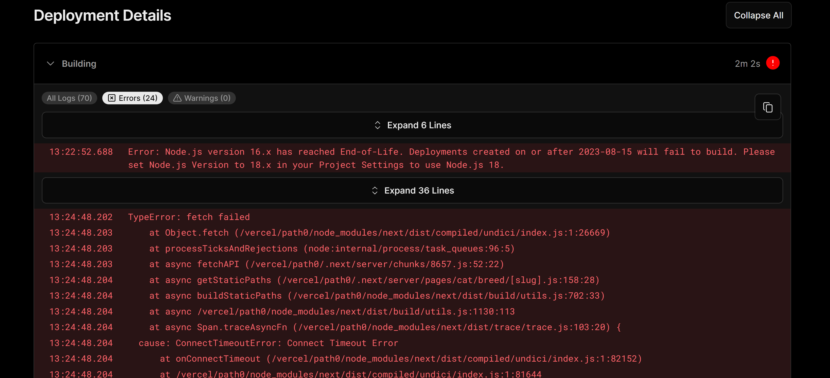
Task: Click the Building section label
Action: pos(79,64)
